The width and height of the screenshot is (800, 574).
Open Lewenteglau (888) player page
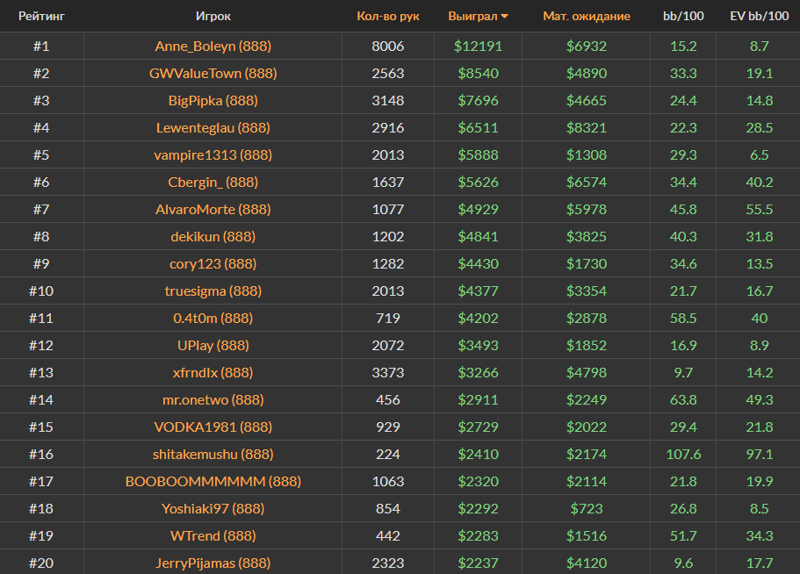(x=213, y=127)
